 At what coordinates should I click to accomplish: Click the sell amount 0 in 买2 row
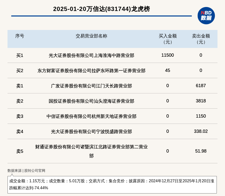pos(201,70)
